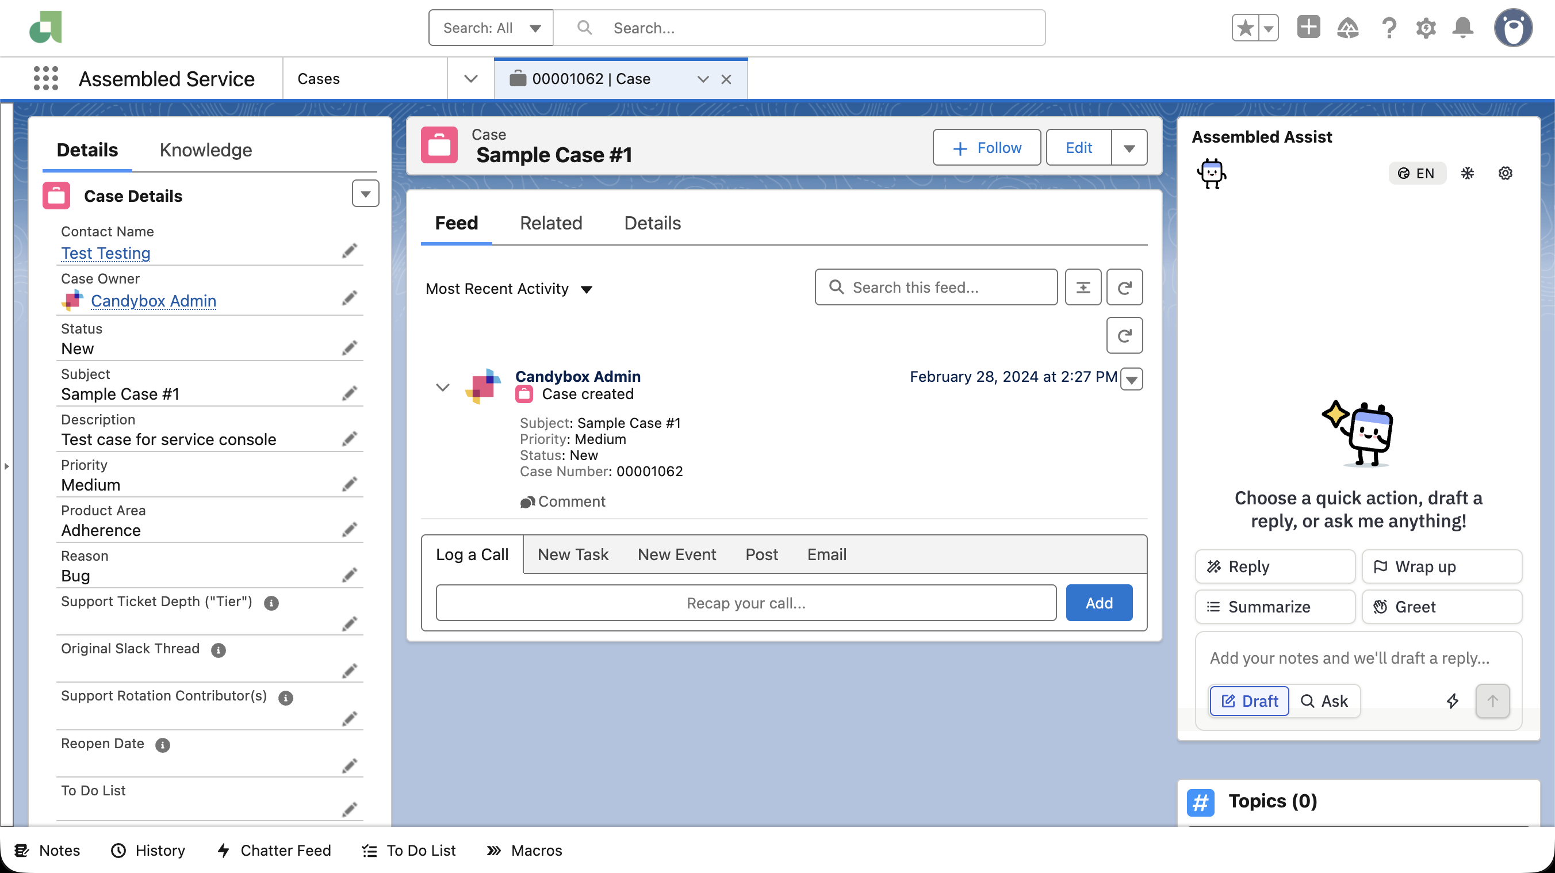Open Trailhead guidance icon in header
The height and width of the screenshot is (873, 1555).
point(1347,28)
